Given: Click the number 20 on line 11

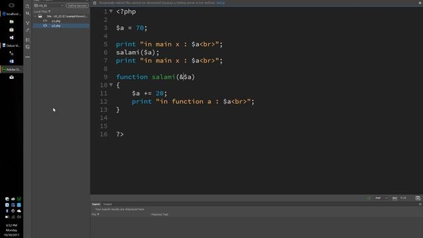Looking at the screenshot, I should click(x=159, y=93).
